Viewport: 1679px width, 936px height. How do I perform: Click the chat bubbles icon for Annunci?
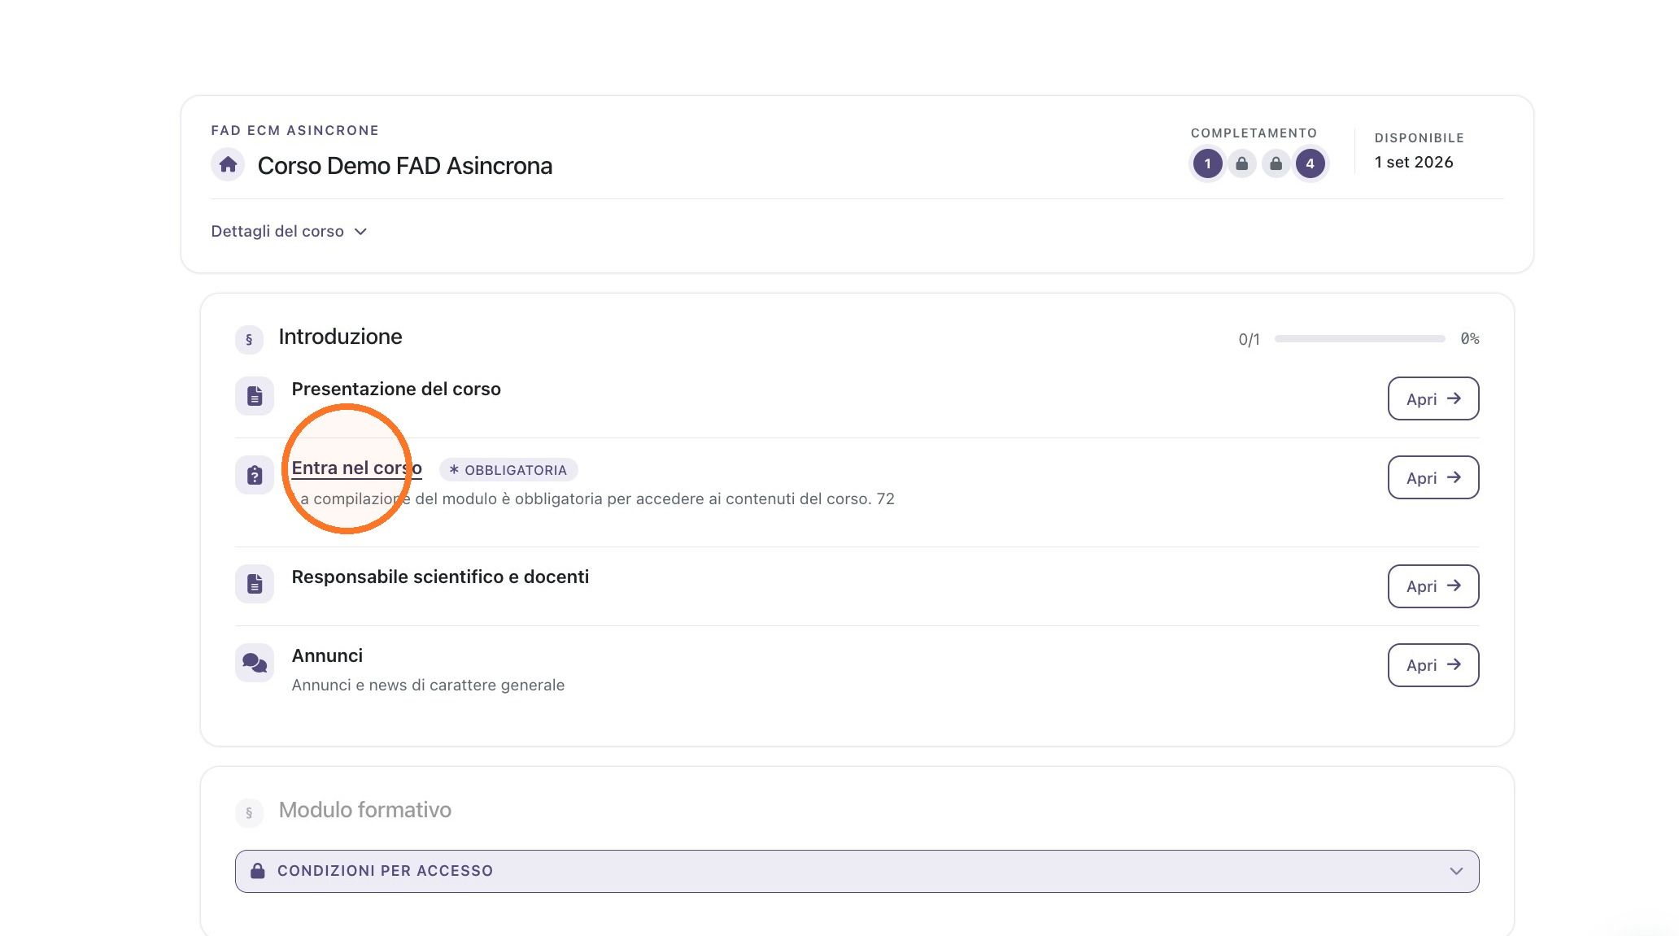255,663
